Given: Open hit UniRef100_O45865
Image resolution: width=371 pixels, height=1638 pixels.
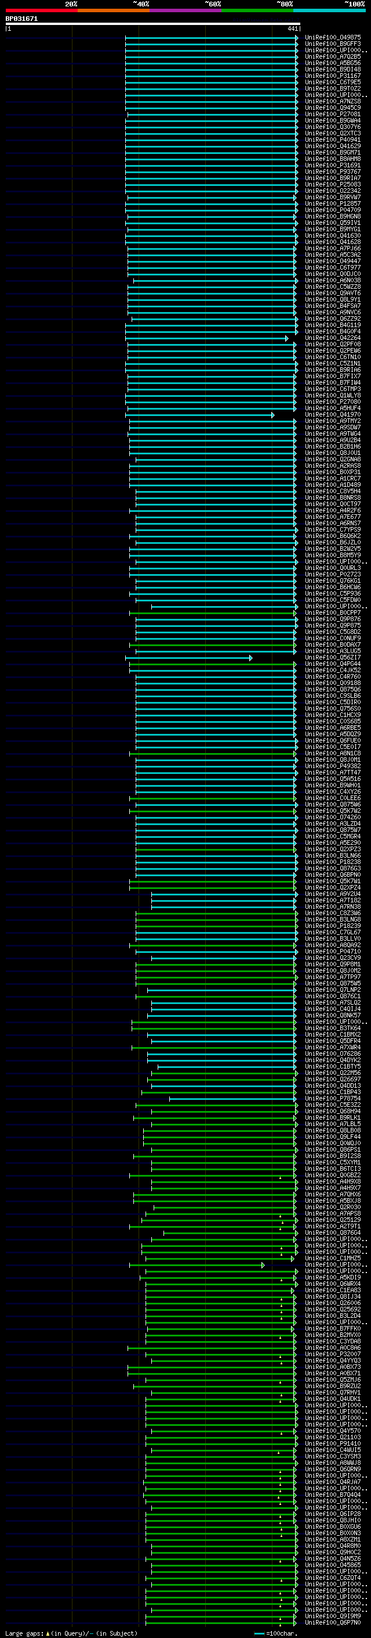Looking at the screenshot, I should pos(333,1565).
